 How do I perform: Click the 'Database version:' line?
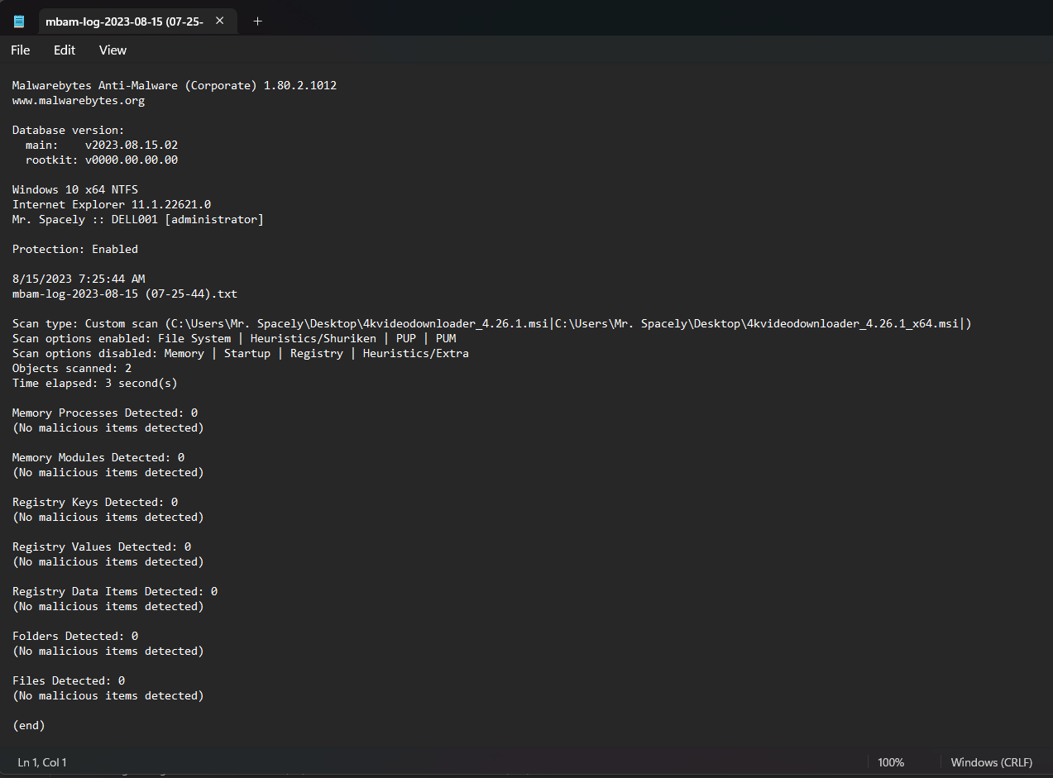[x=69, y=130]
